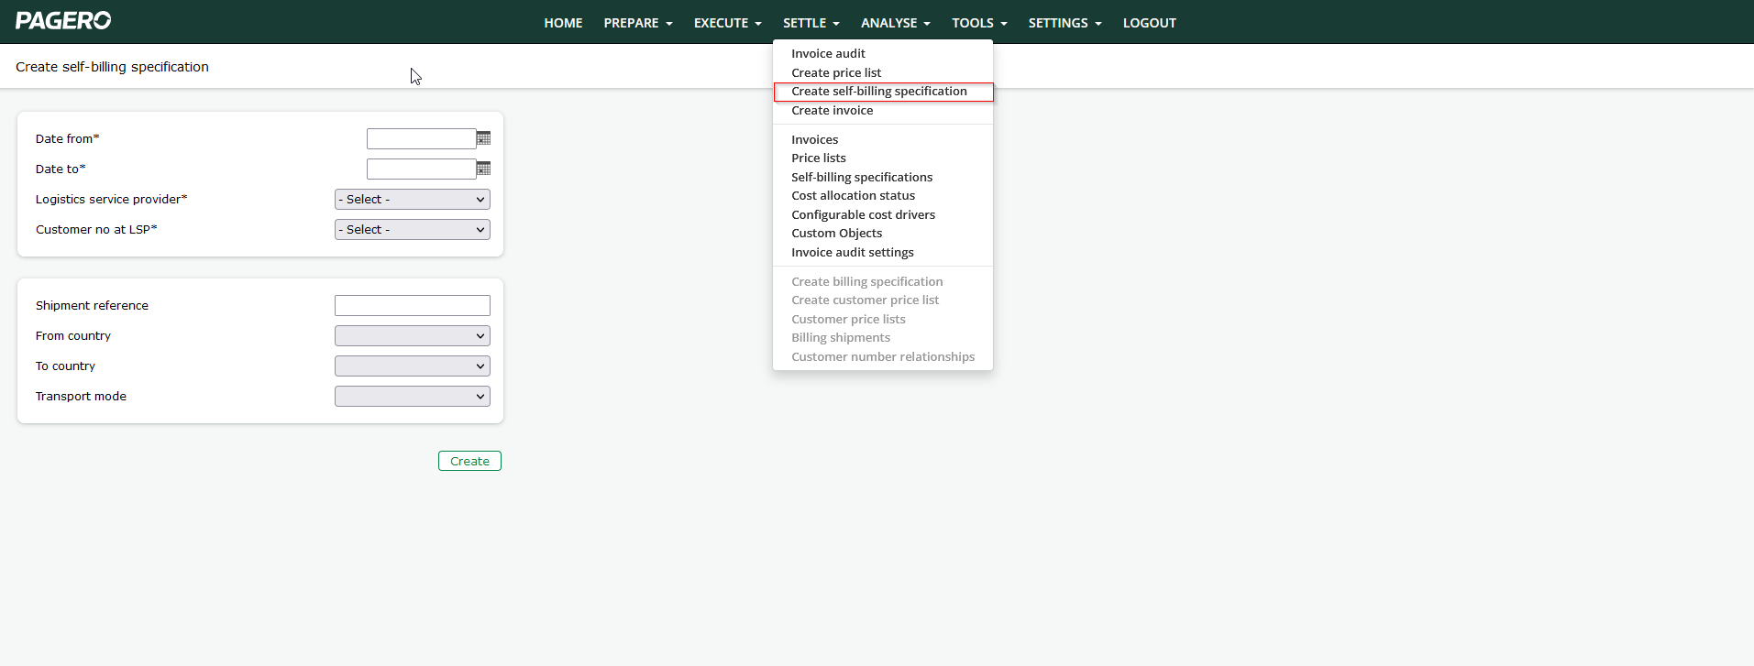The image size is (1754, 666).
Task: Click the Shipment reference input field
Action: pos(412,306)
